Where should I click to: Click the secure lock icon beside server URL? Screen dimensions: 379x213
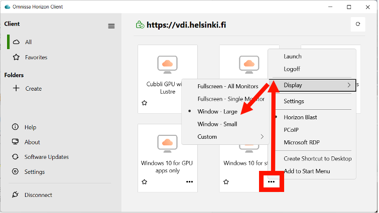140,25
